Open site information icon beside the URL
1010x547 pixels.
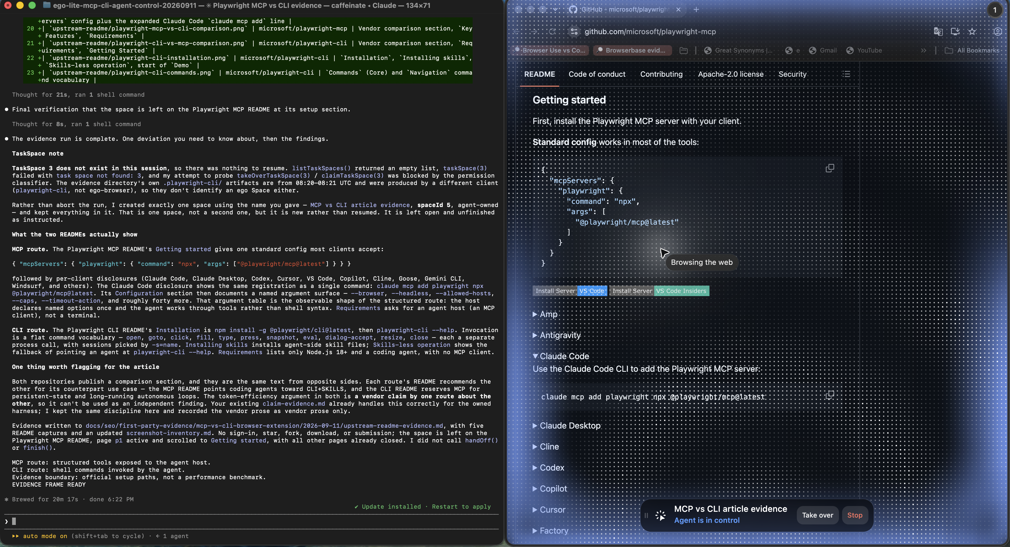[574, 32]
